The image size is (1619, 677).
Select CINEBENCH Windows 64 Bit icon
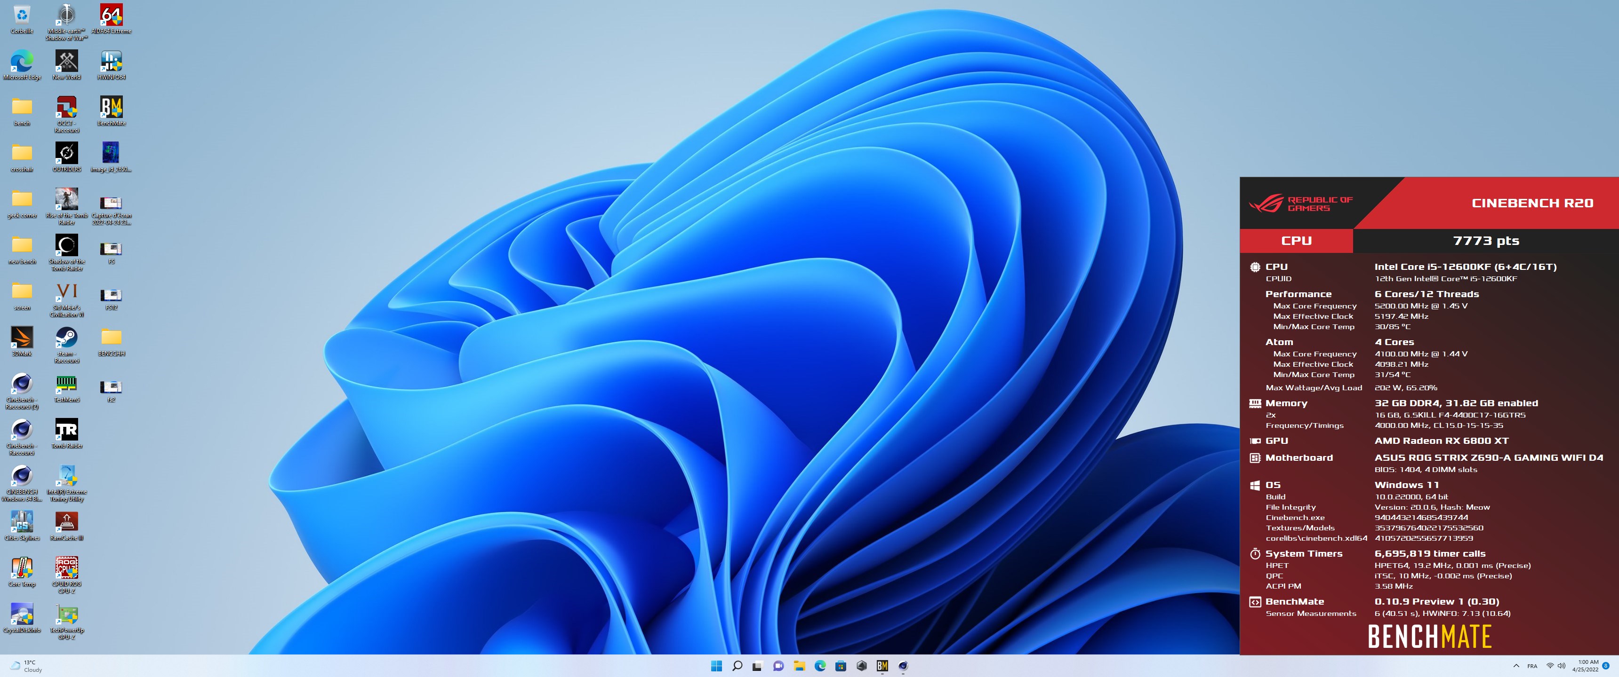(x=22, y=483)
